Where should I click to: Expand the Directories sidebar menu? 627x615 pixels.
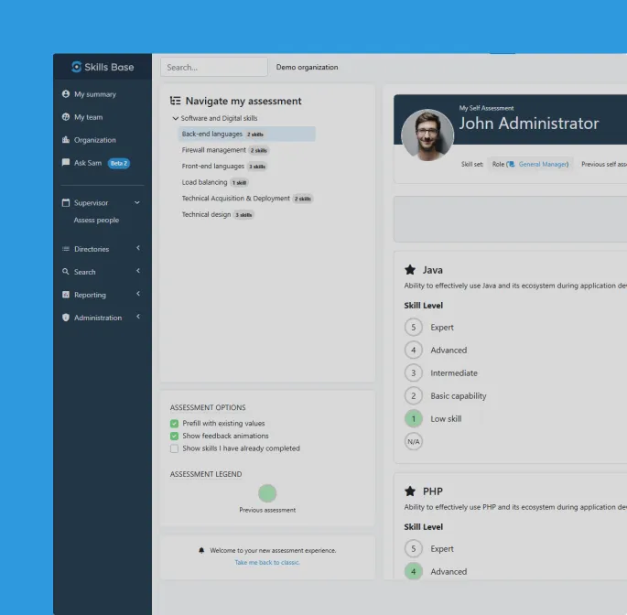click(137, 249)
